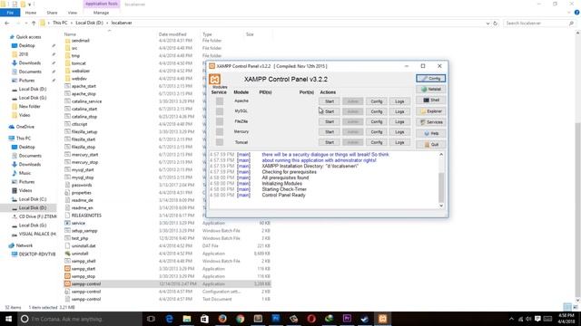Select Local Disk (C:) in navigation pane
Image resolution: width=581 pixels, height=326 pixels.
coord(33,199)
